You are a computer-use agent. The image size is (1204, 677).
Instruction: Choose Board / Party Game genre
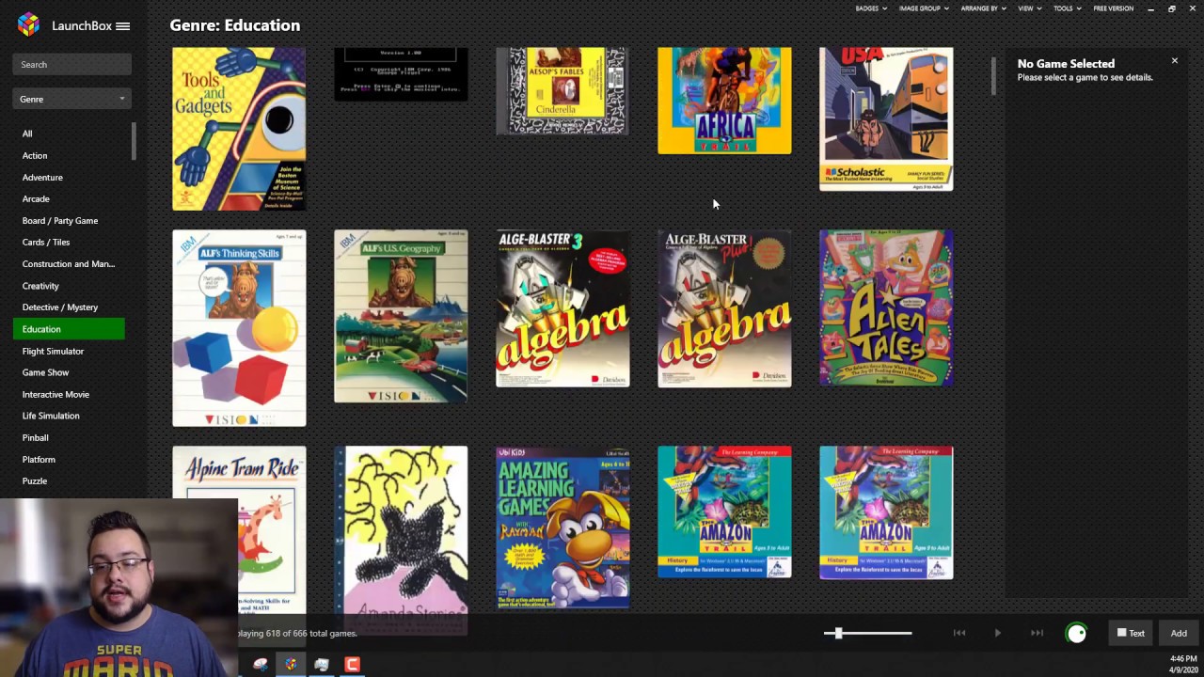point(60,220)
